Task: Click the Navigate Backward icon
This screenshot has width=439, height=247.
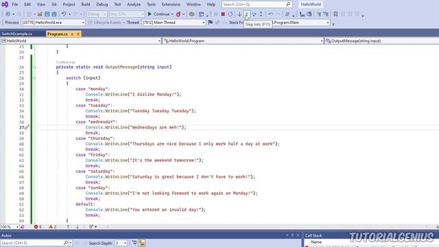Action: [x=8, y=14]
